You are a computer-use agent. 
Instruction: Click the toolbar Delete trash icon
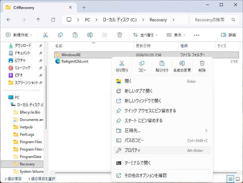(x=120, y=35)
